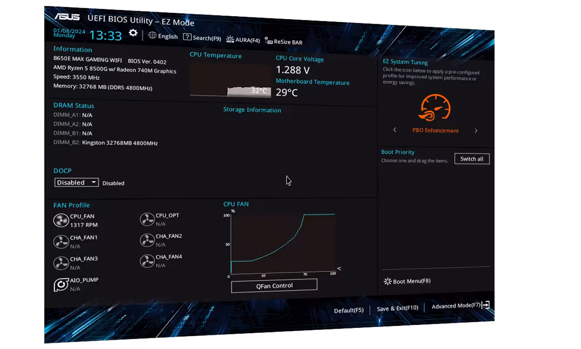This screenshot has height=349, width=581.
Task: Click the 29°C motherboard temperature value
Action: pos(287,92)
